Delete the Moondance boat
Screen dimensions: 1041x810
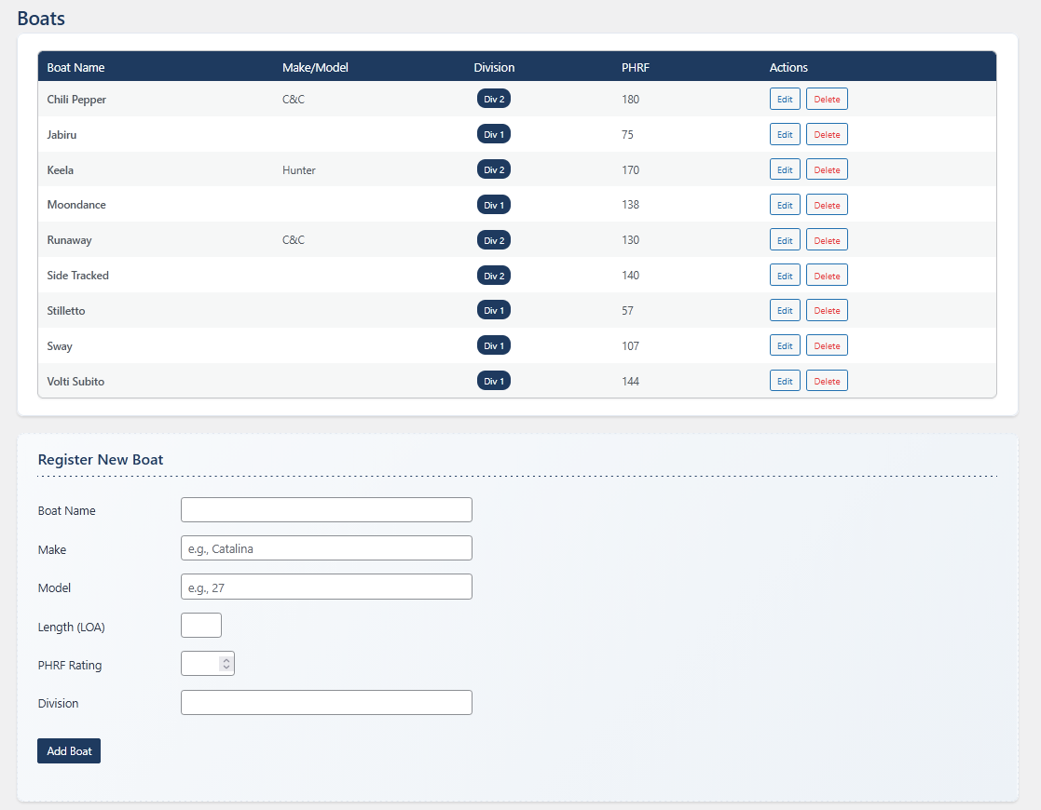[827, 205]
